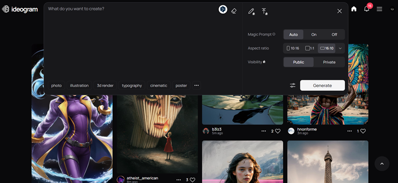The image size is (398, 183).
Task: Select the photo style tag
Action: [56, 86]
